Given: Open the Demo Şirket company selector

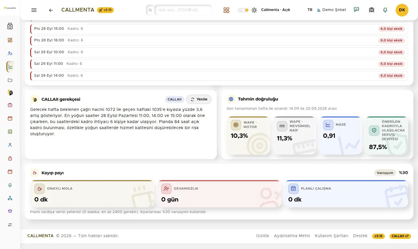Looking at the screenshot, I should point(331,10).
